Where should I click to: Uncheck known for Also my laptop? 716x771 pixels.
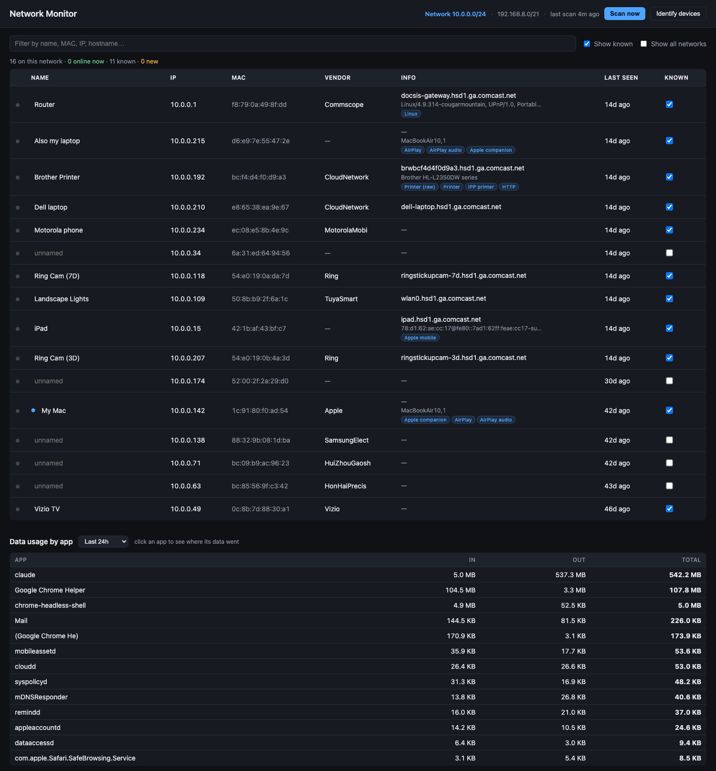point(669,141)
